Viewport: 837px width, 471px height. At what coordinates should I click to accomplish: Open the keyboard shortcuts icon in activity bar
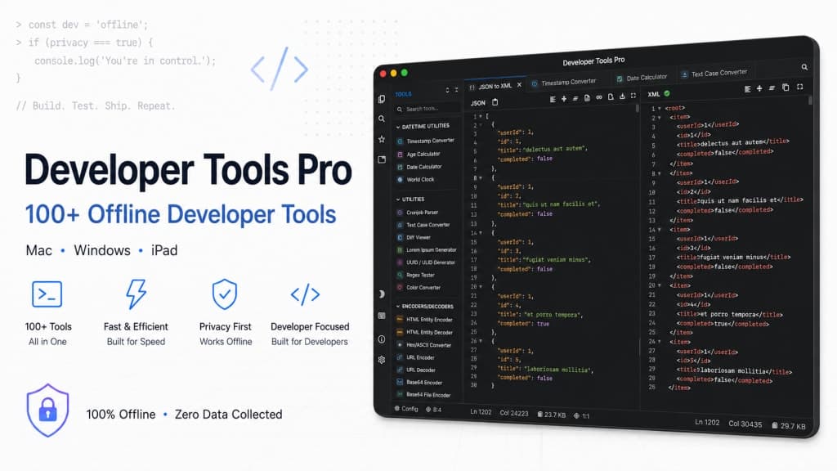(x=381, y=316)
